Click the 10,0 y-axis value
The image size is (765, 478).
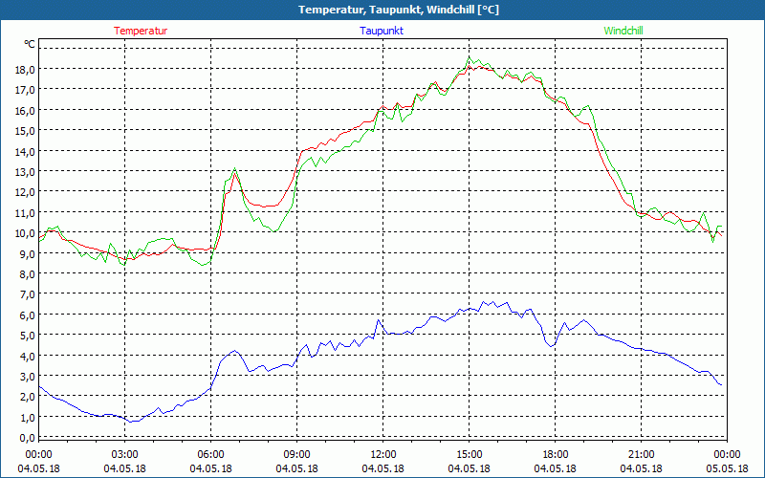click(x=26, y=233)
